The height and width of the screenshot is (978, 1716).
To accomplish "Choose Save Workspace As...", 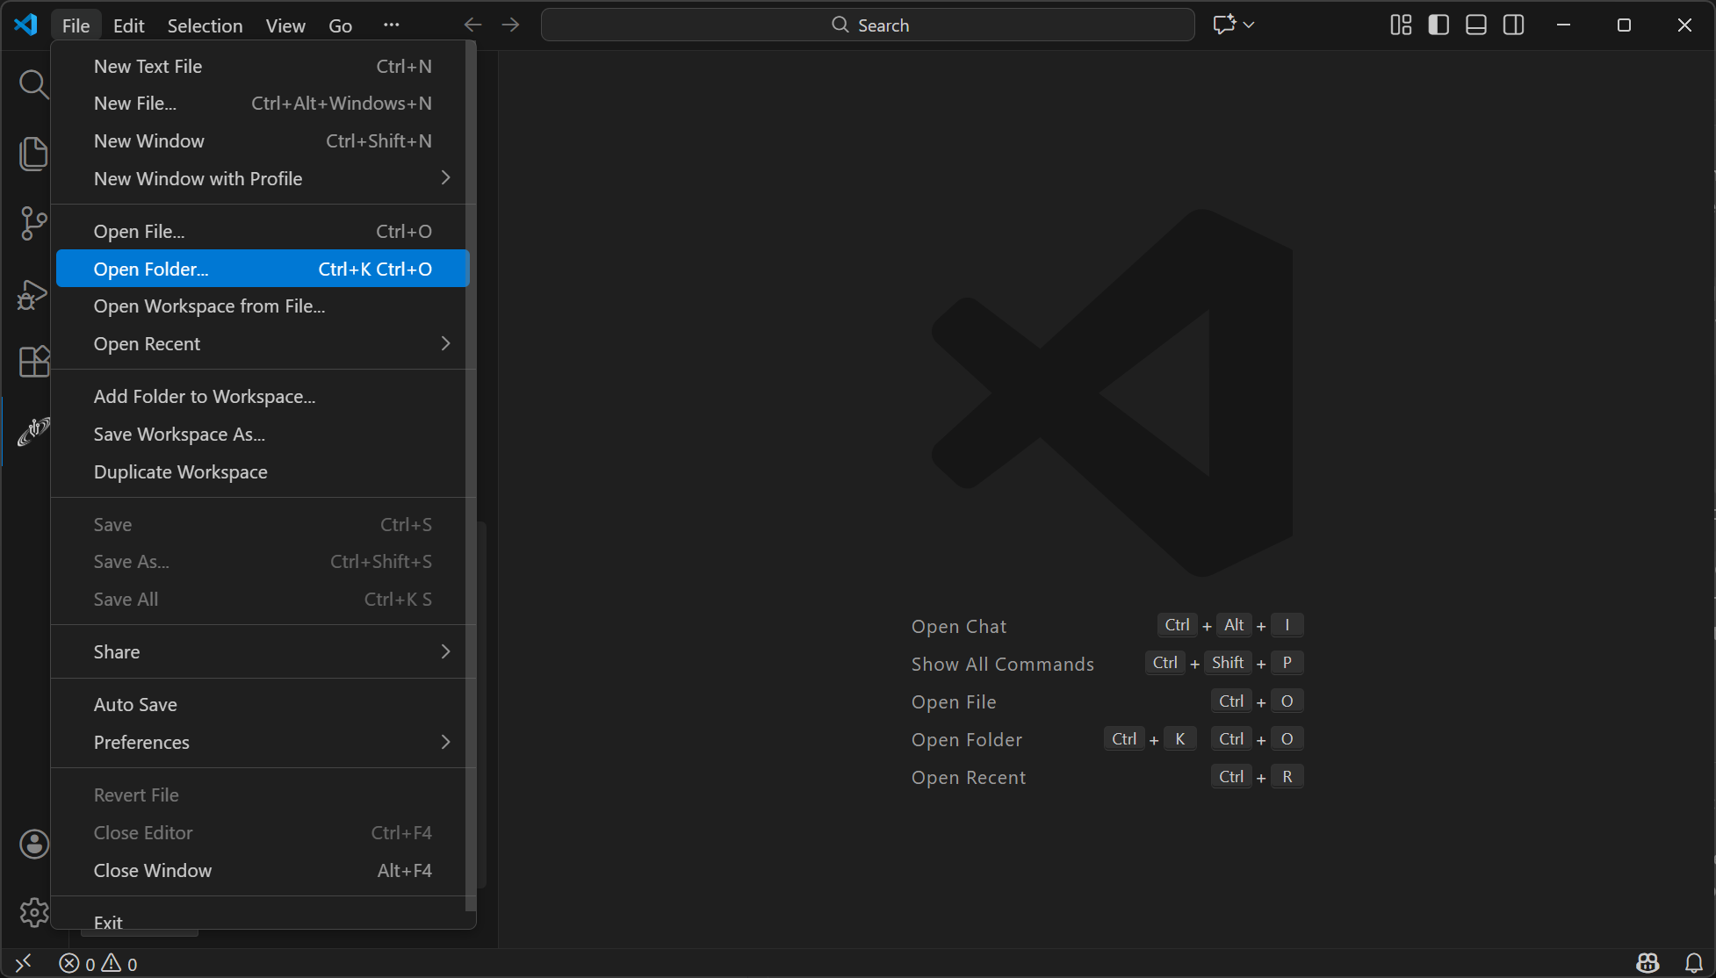I will pyautogui.click(x=263, y=435).
